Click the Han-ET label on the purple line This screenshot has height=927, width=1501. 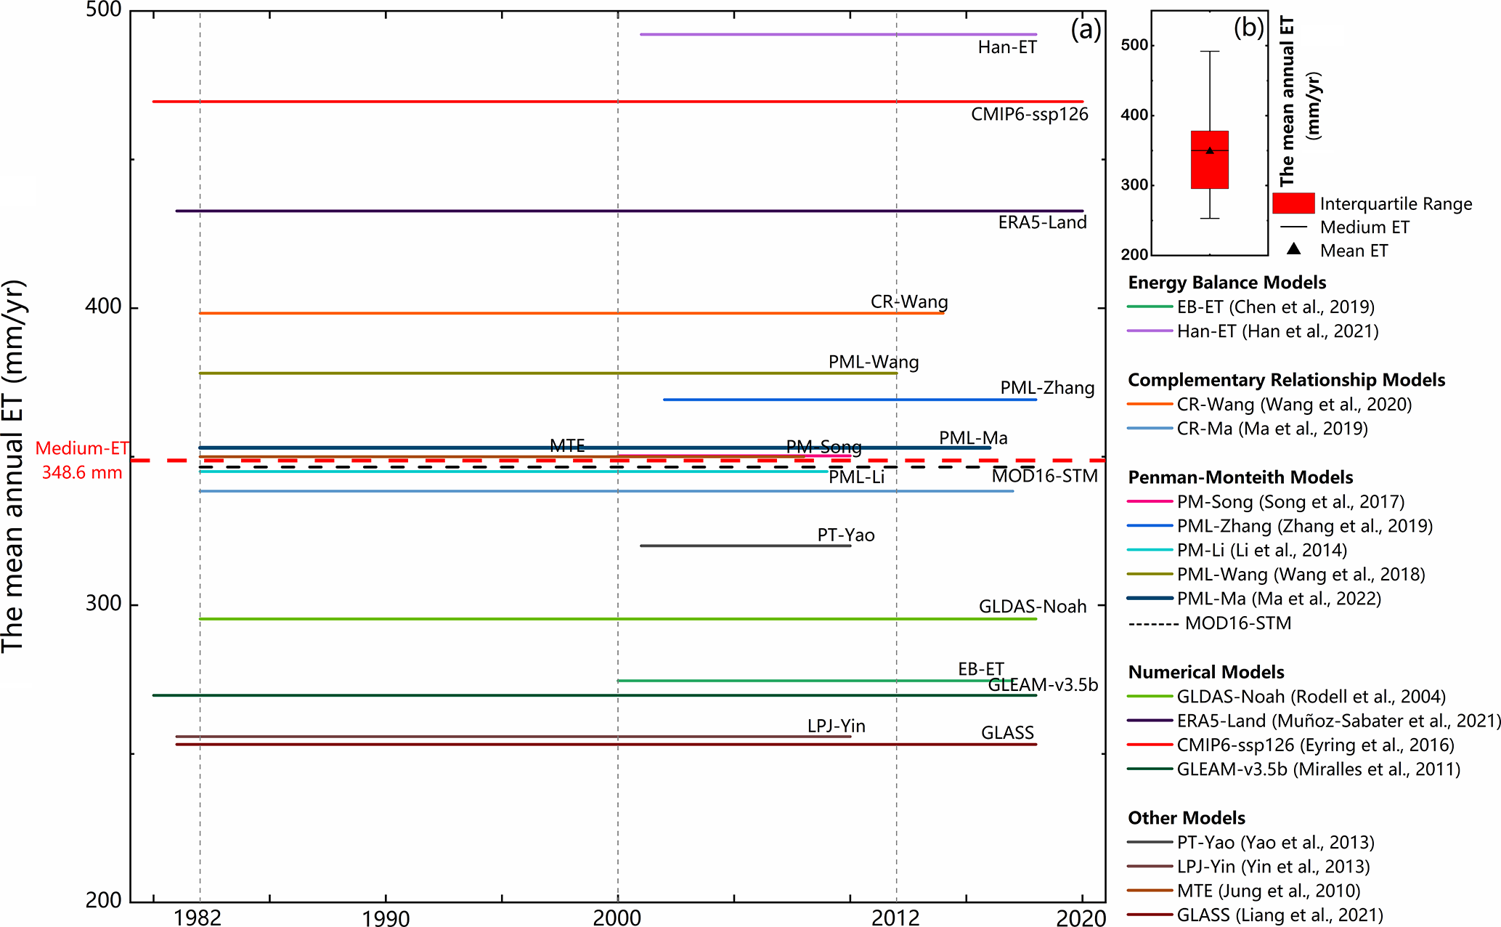[x=1006, y=48]
